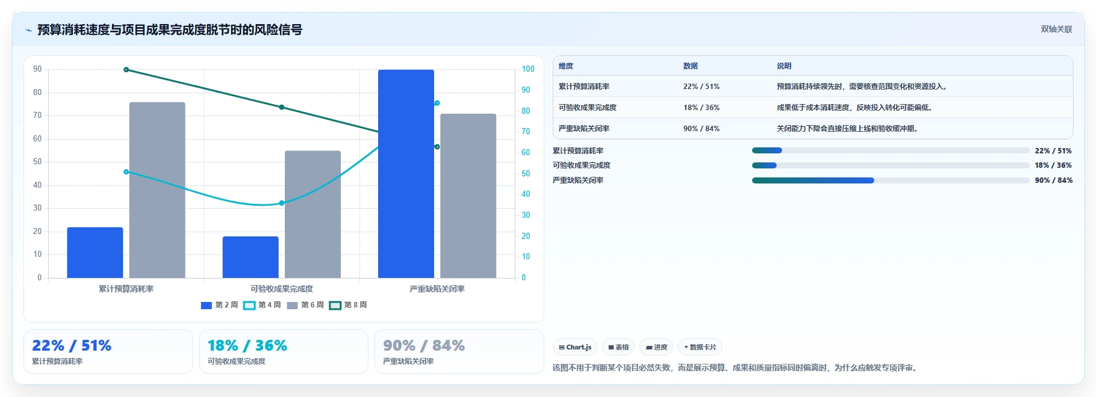
Task: Click the icon in the 数据卡片 tag
Action: click(x=686, y=347)
